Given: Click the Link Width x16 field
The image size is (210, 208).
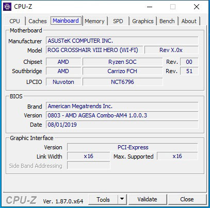Looking at the screenshot, I should [88, 156].
